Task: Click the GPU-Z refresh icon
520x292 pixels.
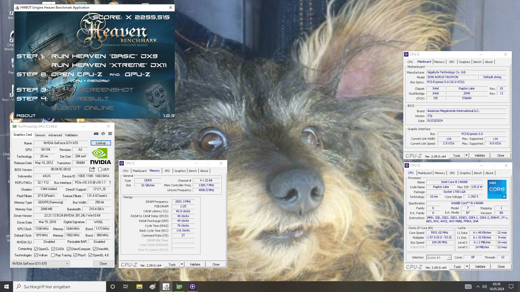Action: 103,134
